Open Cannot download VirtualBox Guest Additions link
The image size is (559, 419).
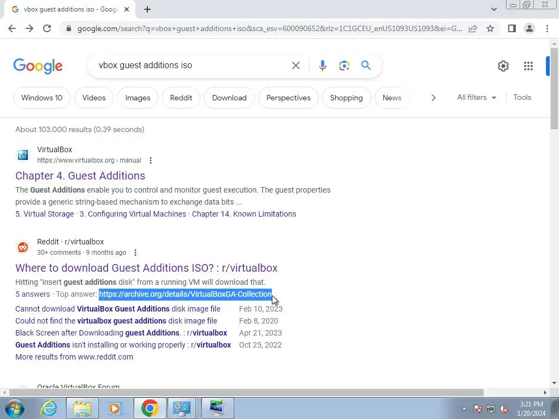click(x=118, y=309)
